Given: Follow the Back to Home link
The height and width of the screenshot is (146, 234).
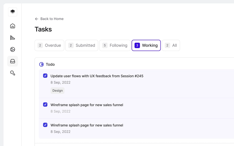Looking at the screenshot, I should coord(52,19).
